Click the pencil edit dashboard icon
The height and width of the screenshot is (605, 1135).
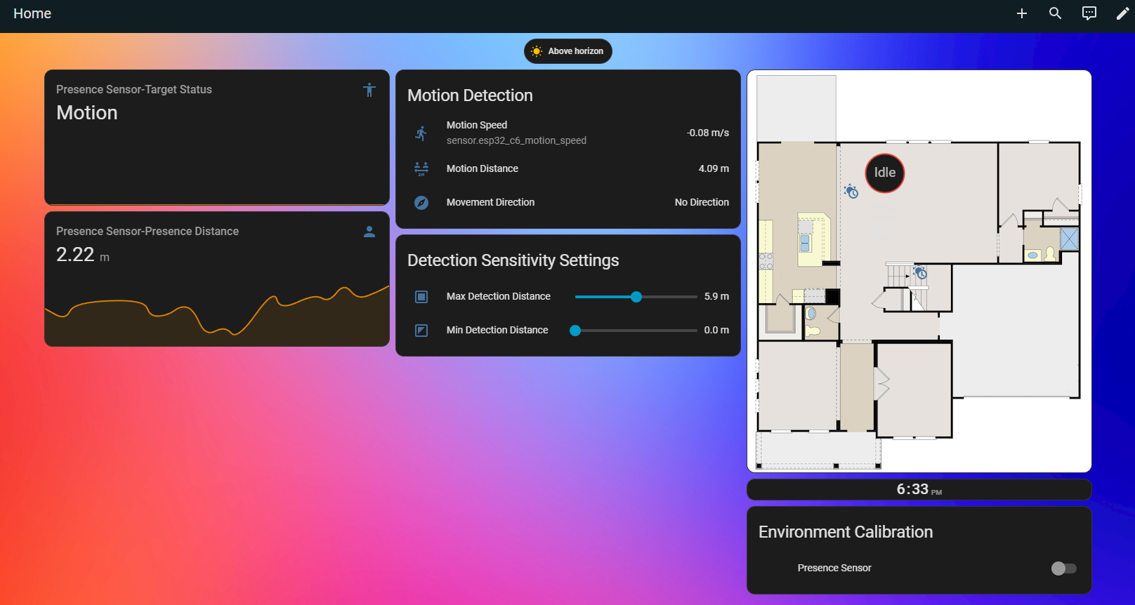1122,13
